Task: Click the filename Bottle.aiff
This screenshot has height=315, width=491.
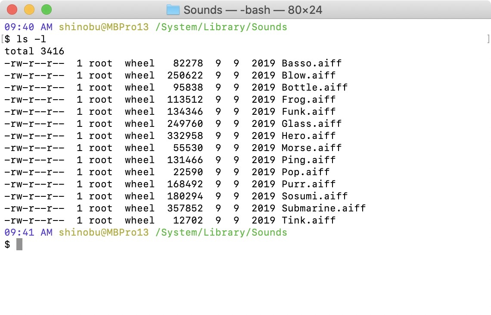Action: coord(315,88)
